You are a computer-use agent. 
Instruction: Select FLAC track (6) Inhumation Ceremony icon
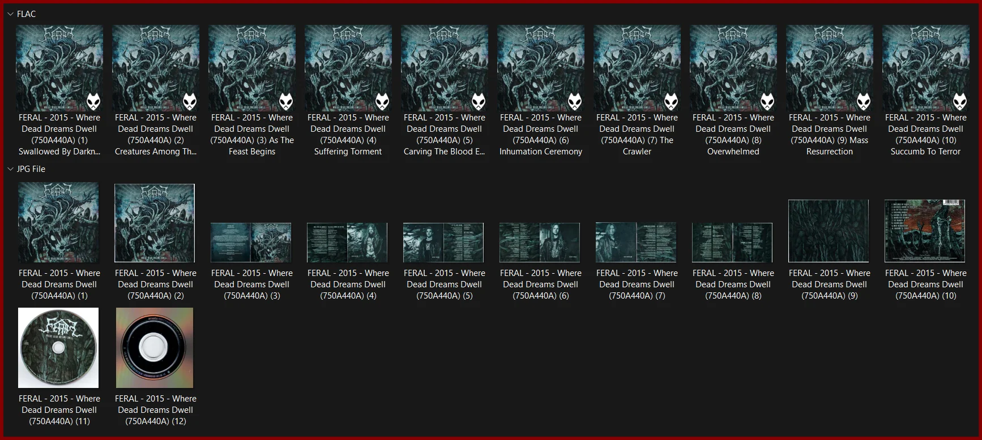point(541,68)
